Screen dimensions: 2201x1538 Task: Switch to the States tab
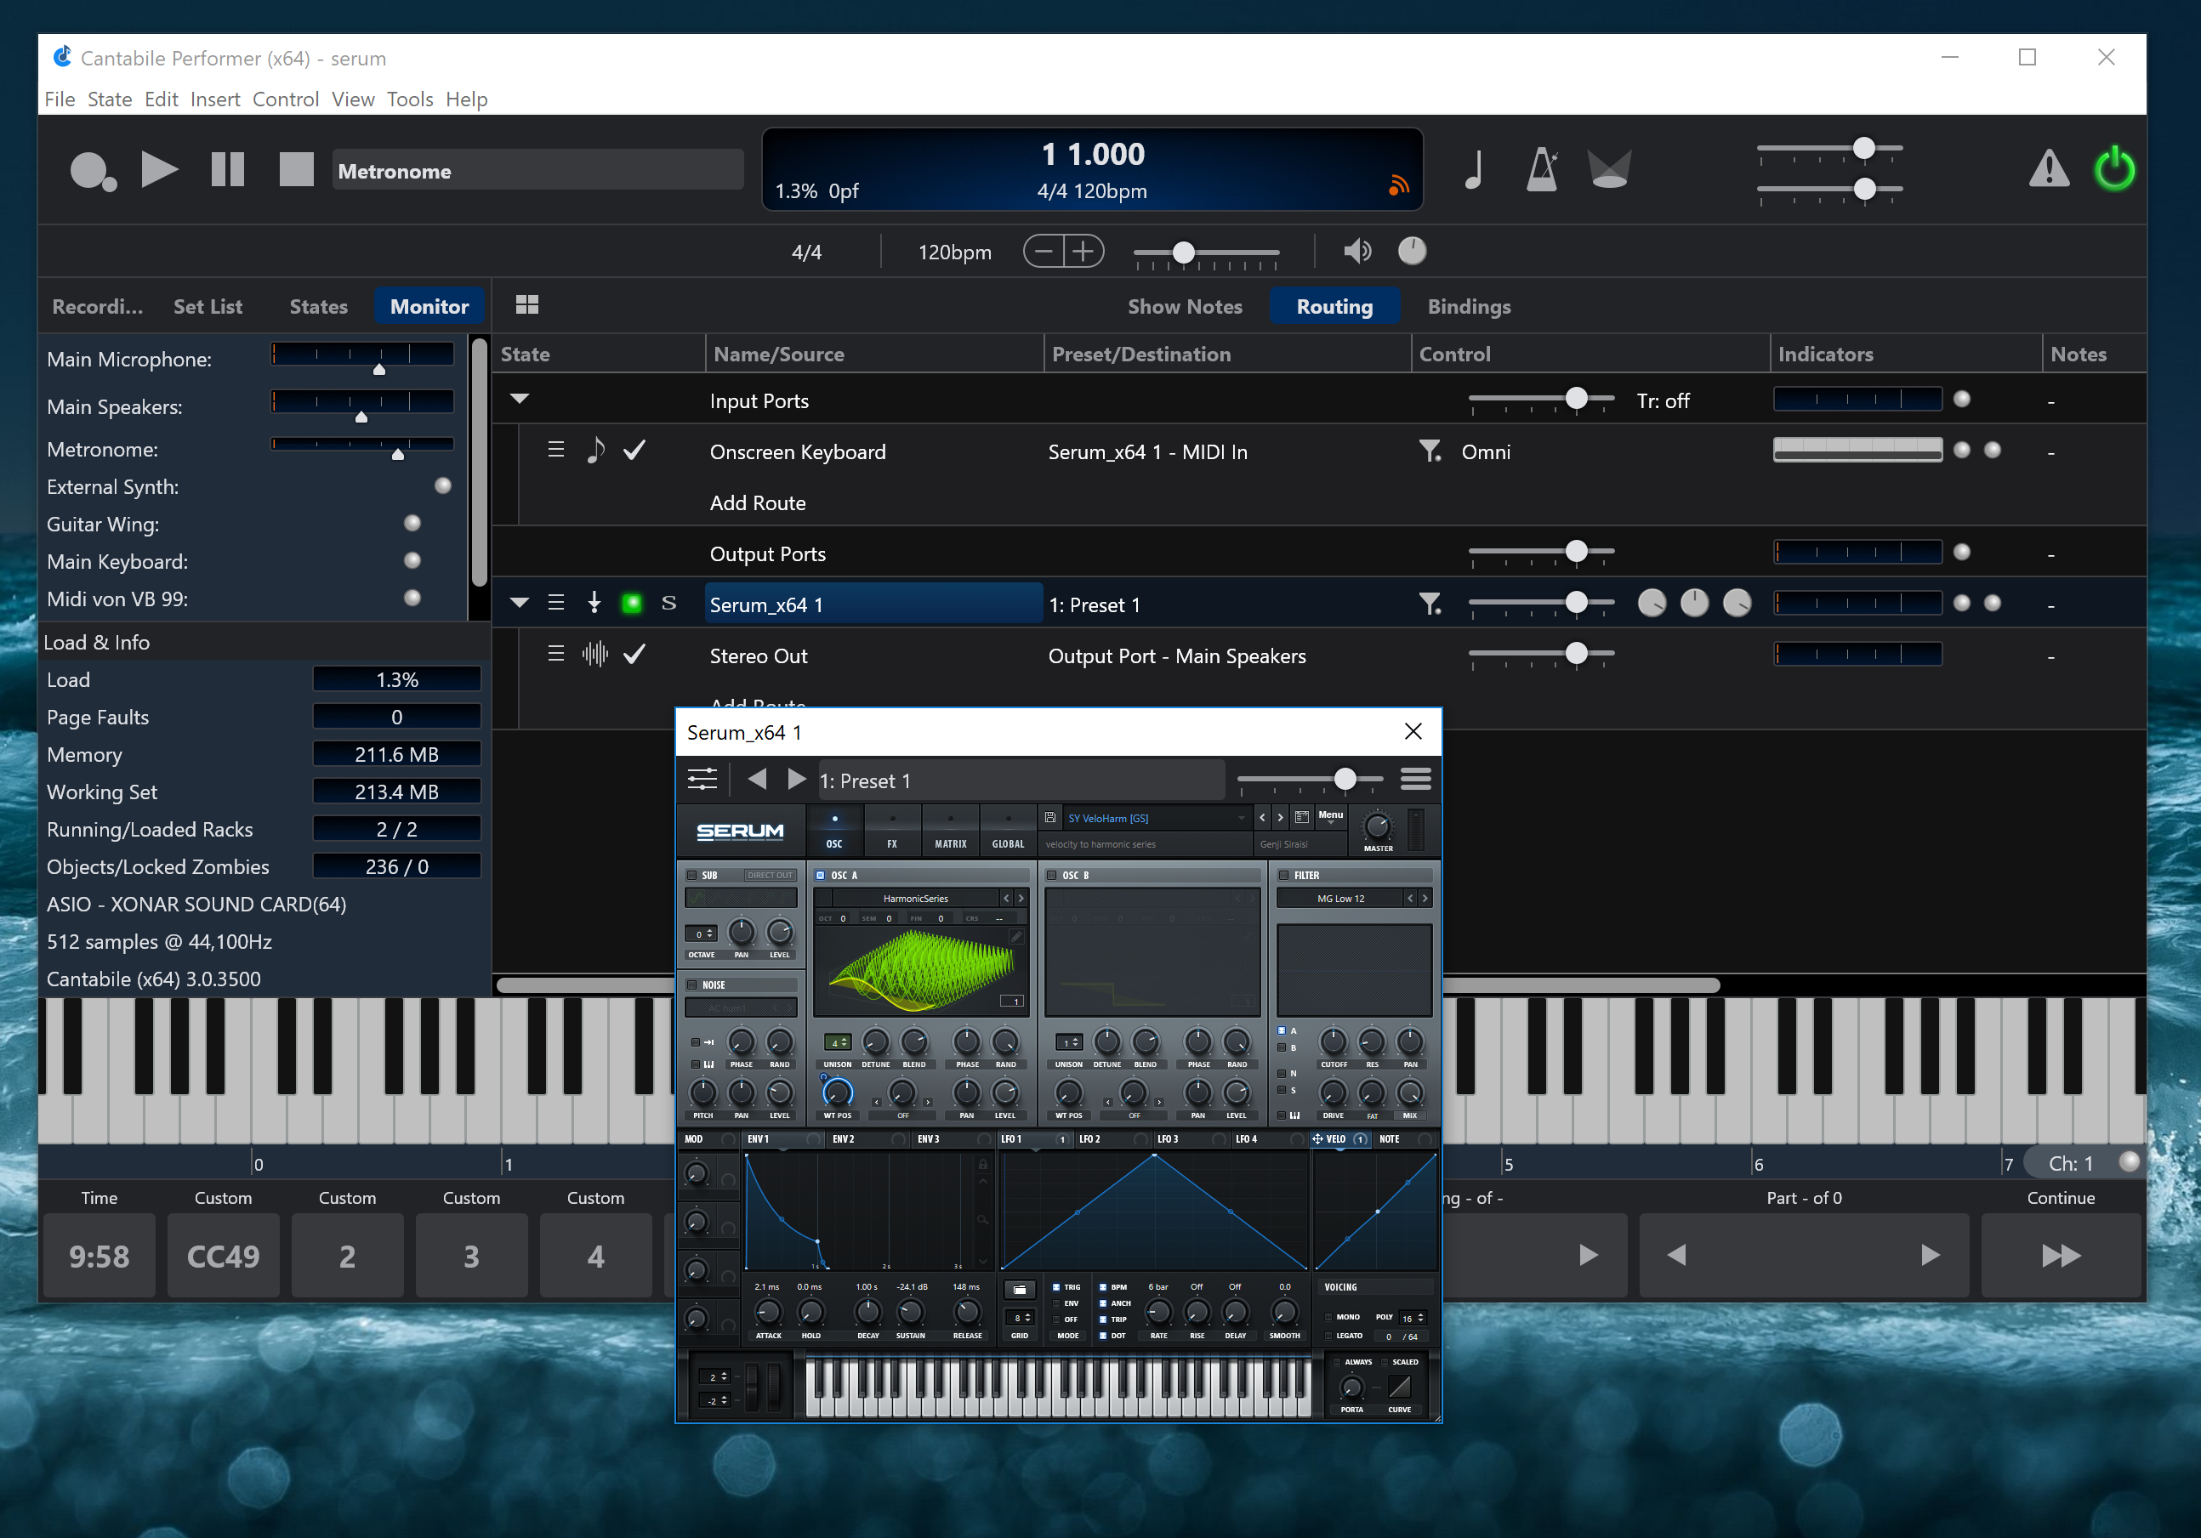coord(318,307)
